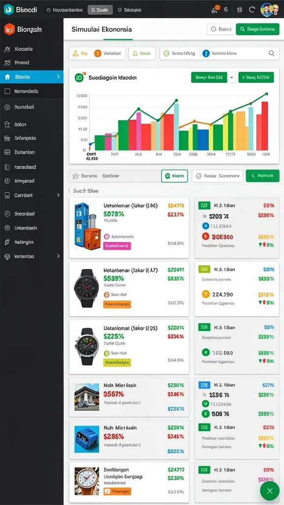
Task: Click the green floating close button
Action: click(270, 491)
